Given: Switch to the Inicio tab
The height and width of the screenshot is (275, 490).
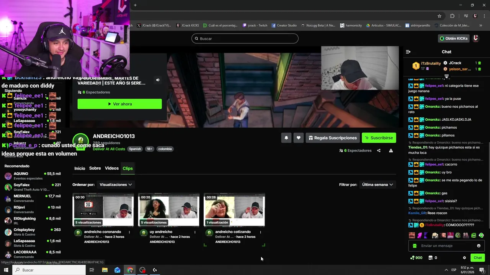Looking at the screenshot, I should pyautogui.click(x=80, y=168).
